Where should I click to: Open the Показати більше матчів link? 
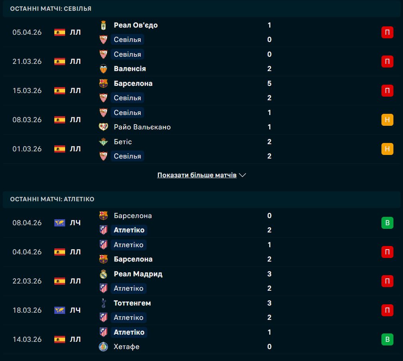(197, 175)
